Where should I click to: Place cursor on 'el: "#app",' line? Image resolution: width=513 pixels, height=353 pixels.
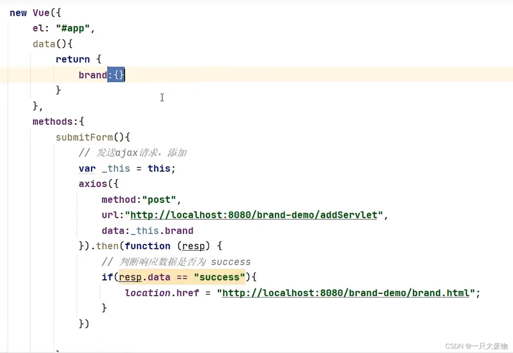tap(64, 28)
